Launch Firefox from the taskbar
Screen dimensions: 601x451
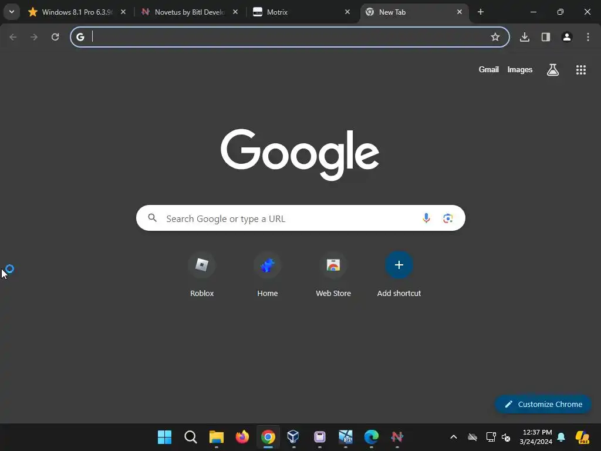point(242,437)
